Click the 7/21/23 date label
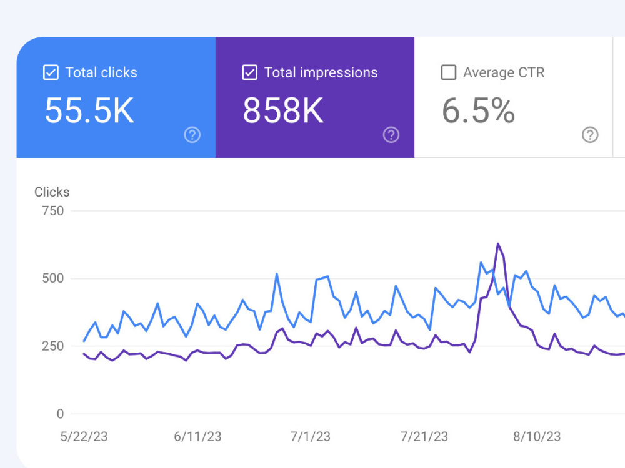The image size is (625, 468). [424, 437]
